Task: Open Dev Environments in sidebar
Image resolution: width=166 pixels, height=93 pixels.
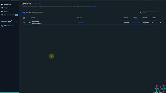Action: click(x=9, y=15)
